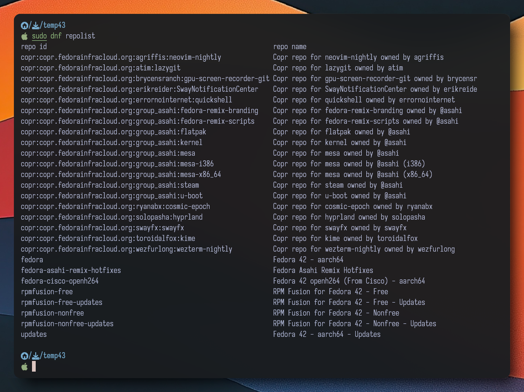This screenshot has width=524, height=392.
Task: Click the home icon in the bottom prompt path
Action: (x=25, y=356)
